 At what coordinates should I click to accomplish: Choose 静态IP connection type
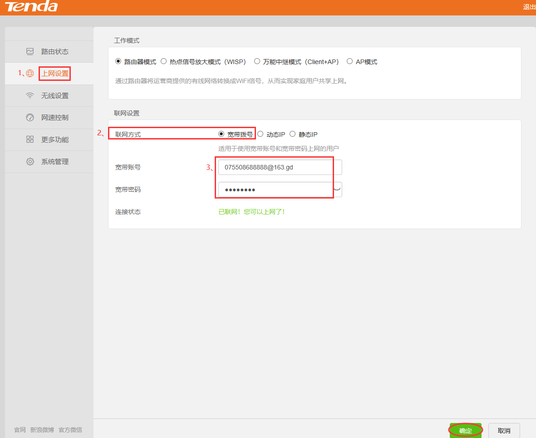pos(293,134)
